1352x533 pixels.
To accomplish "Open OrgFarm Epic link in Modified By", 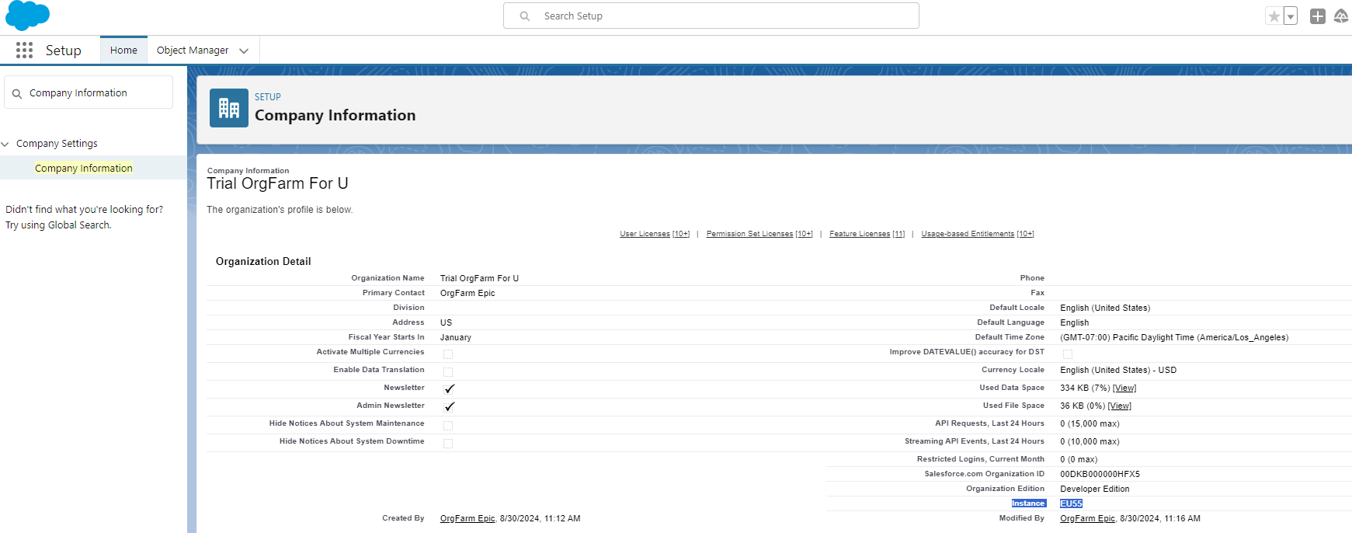I will (1087, 518).
